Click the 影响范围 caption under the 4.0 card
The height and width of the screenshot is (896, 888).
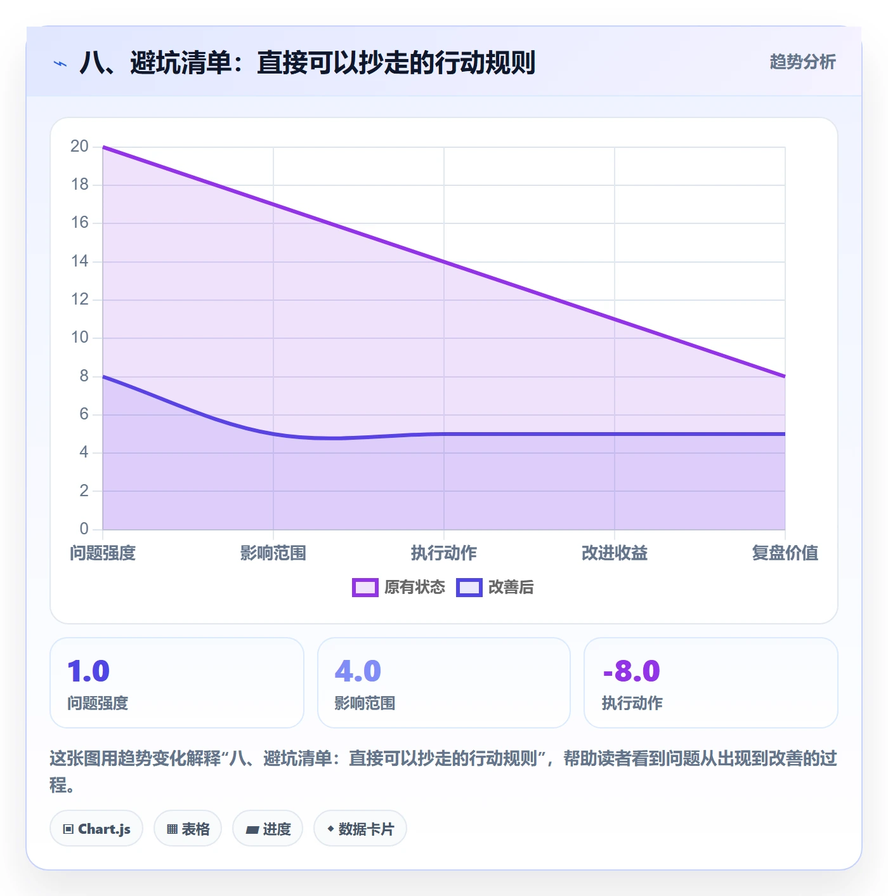(365, 703)
